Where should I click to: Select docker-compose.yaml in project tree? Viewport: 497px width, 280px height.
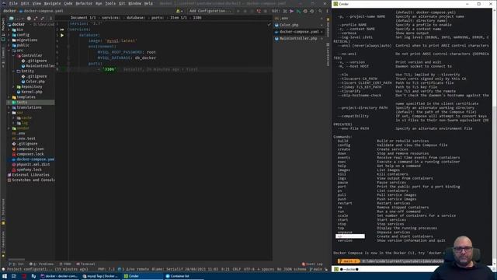(33, 159)
